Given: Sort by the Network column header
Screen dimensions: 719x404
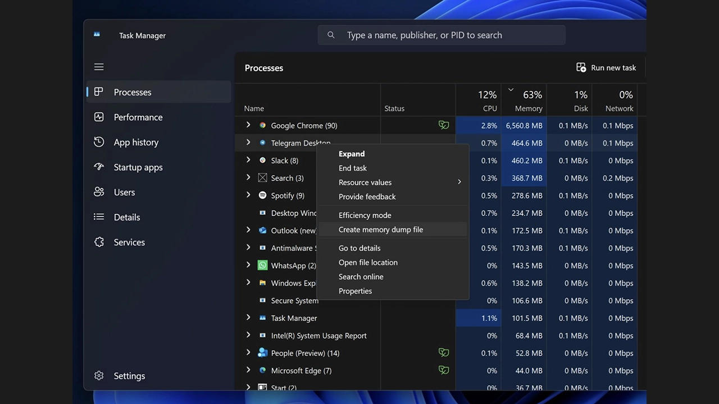Looking at the screenshot, I should coord(615,100).
